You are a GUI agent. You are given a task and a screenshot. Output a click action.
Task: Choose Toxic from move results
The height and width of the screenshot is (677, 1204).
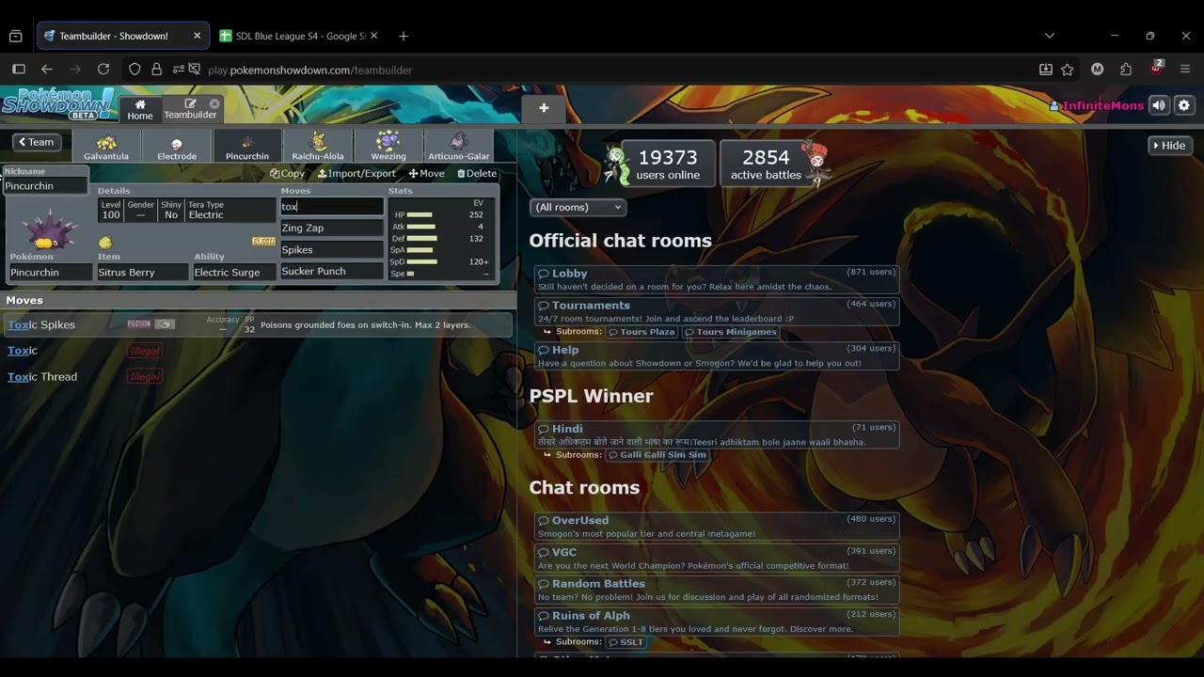(x=258, y=351)
